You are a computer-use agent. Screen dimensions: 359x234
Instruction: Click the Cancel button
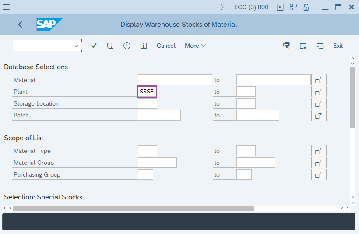point(166,46)
